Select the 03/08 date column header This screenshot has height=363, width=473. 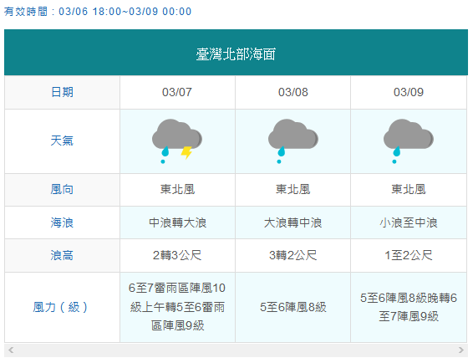point(293,92)
